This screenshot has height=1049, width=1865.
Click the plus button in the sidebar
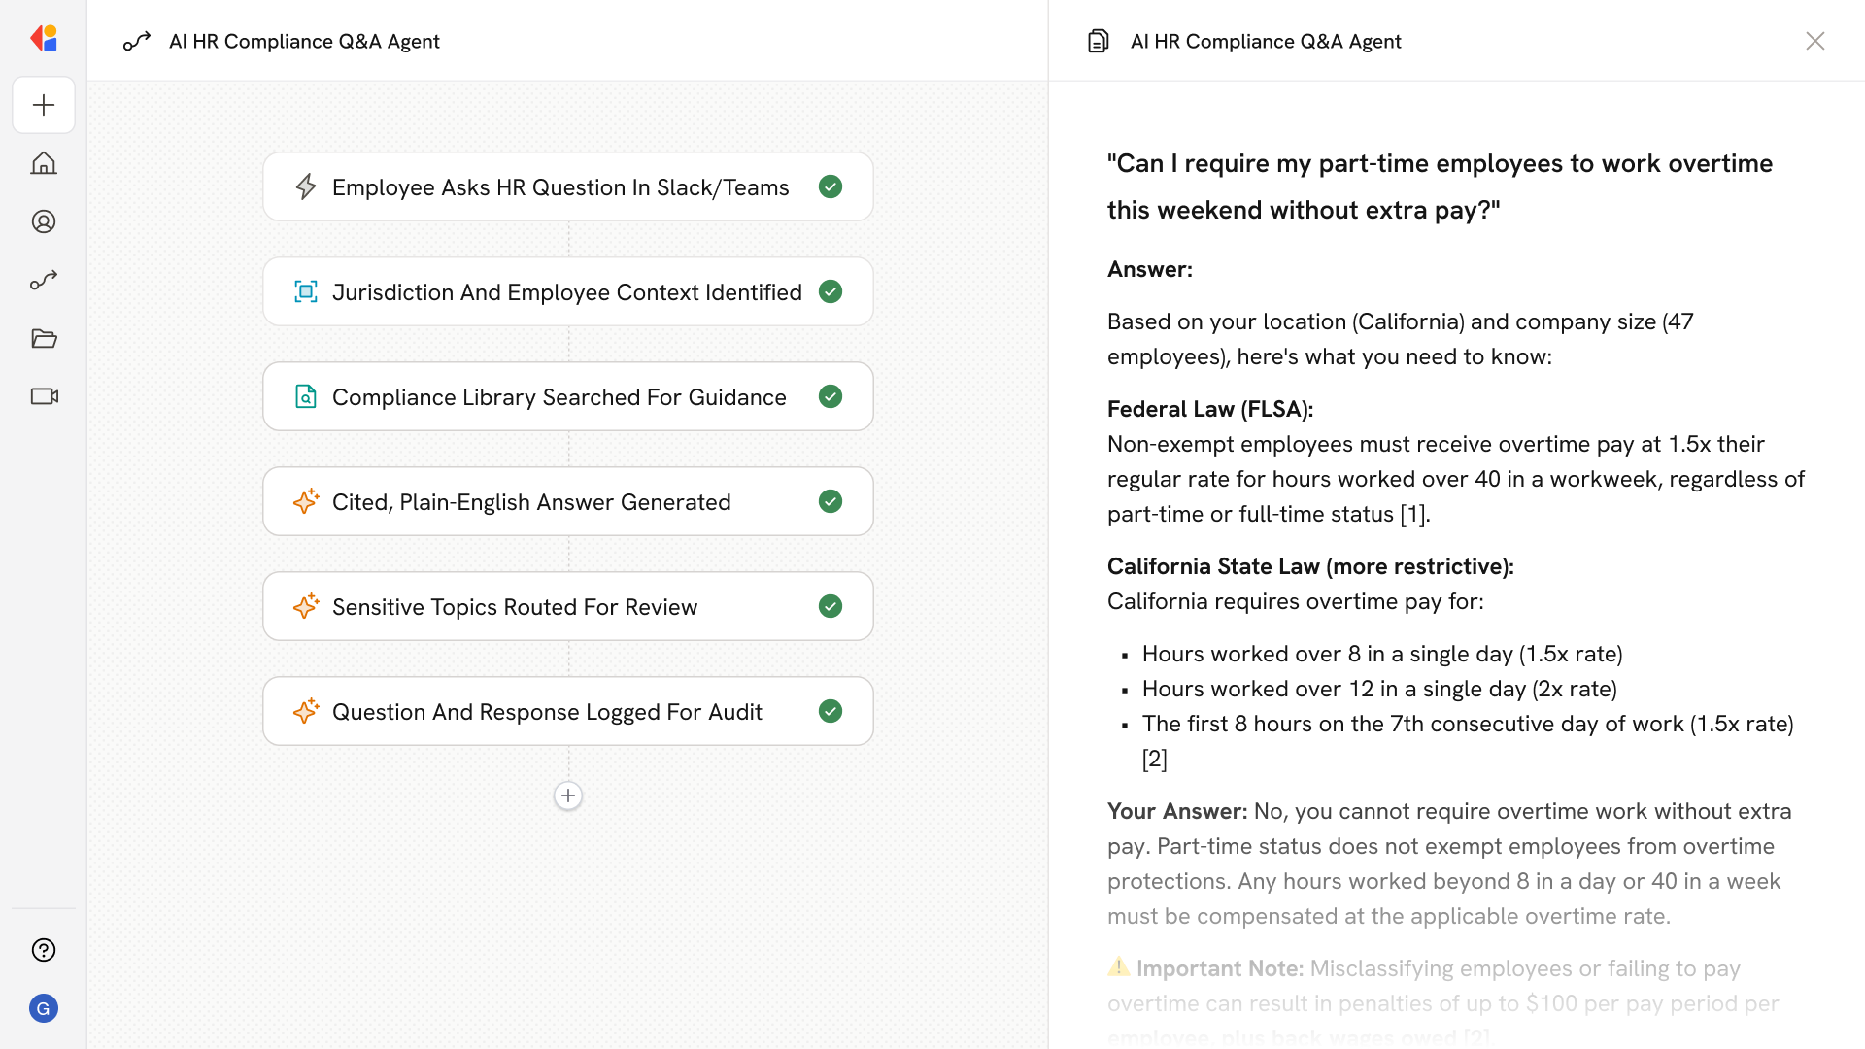point(44,105)
